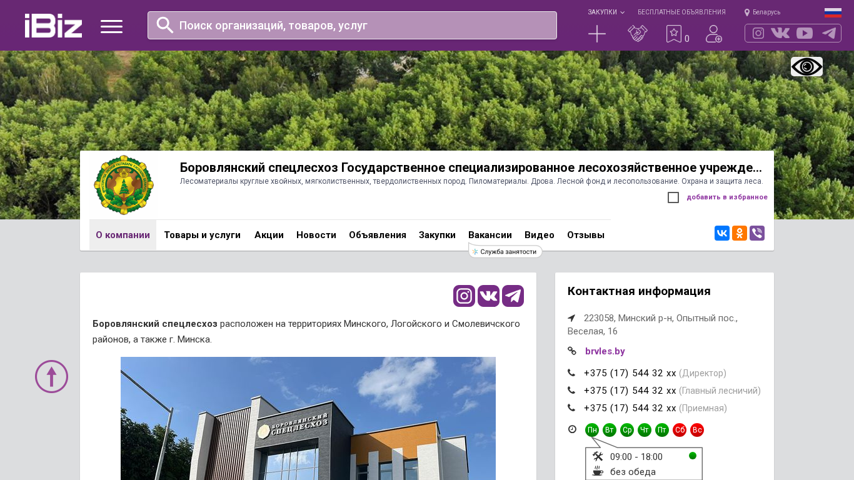
Task: Open the iBiz home logo
Action: pos(53,26)
